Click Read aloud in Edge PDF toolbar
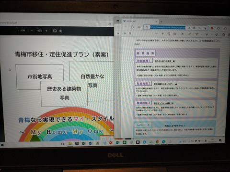The image size is (230, 172). 189,34
